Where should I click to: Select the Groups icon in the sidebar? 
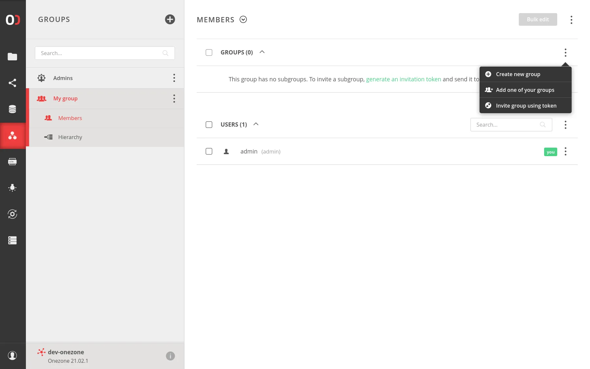(x=12, y=135)
